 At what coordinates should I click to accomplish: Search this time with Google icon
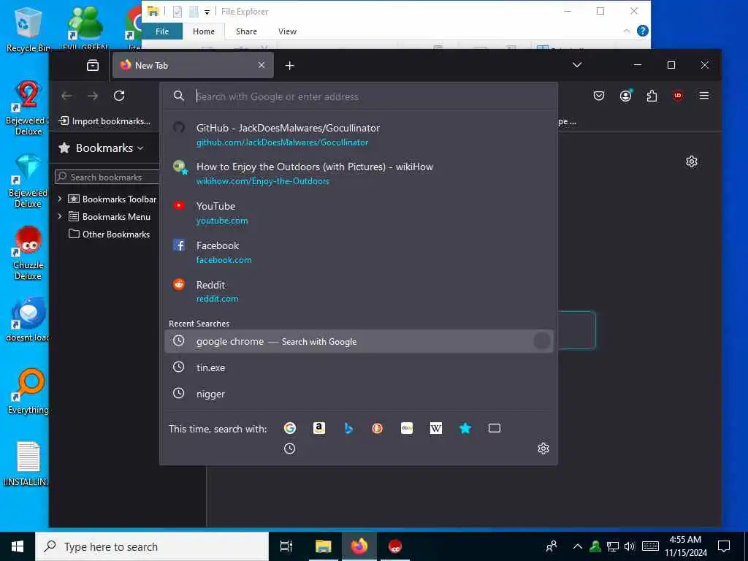pos(289,428)
